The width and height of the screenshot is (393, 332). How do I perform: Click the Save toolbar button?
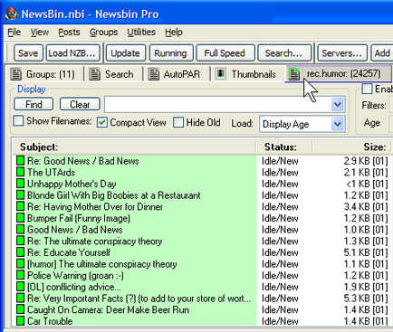[x=28, y=53]
